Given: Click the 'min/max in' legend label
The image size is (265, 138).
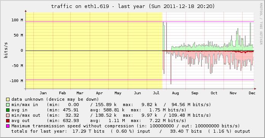Looking at the screenshot, I should 25,105.
